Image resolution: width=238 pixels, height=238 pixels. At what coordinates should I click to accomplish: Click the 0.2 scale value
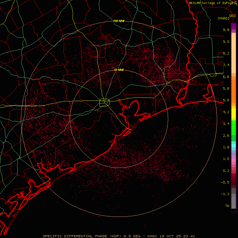coord(226,171)
